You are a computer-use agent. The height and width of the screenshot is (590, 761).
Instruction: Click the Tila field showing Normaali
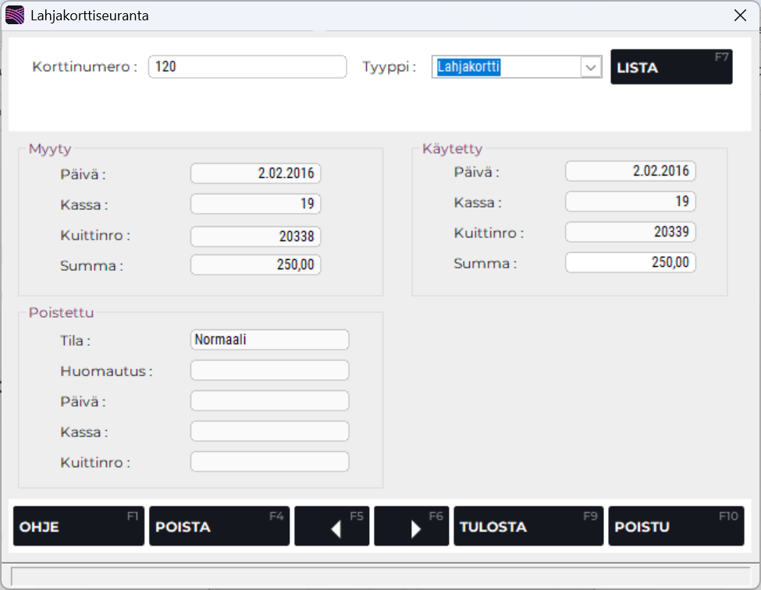tap(269, 339)
